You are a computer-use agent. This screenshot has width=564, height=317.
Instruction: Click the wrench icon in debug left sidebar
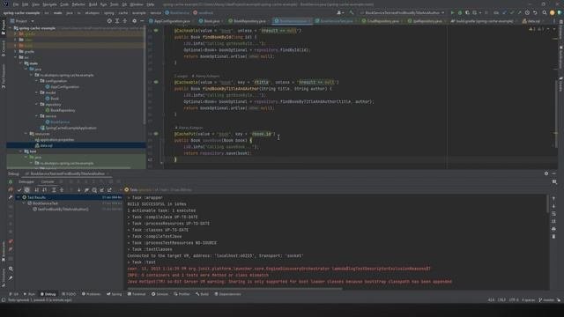tap(11, 197)
